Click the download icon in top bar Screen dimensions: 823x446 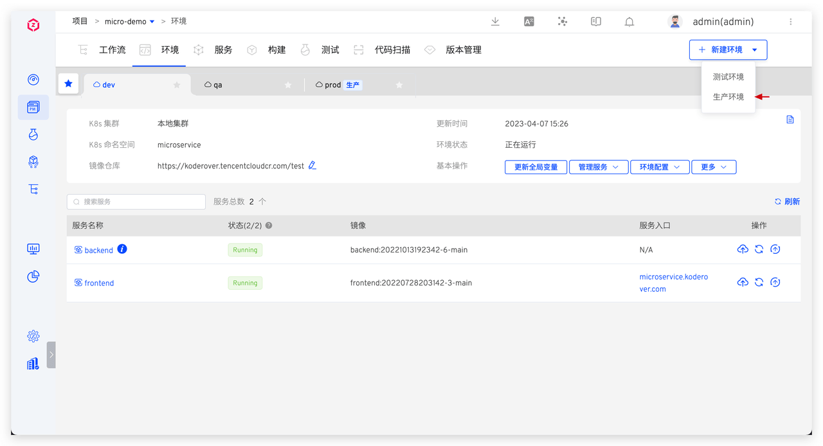point(495,21)
